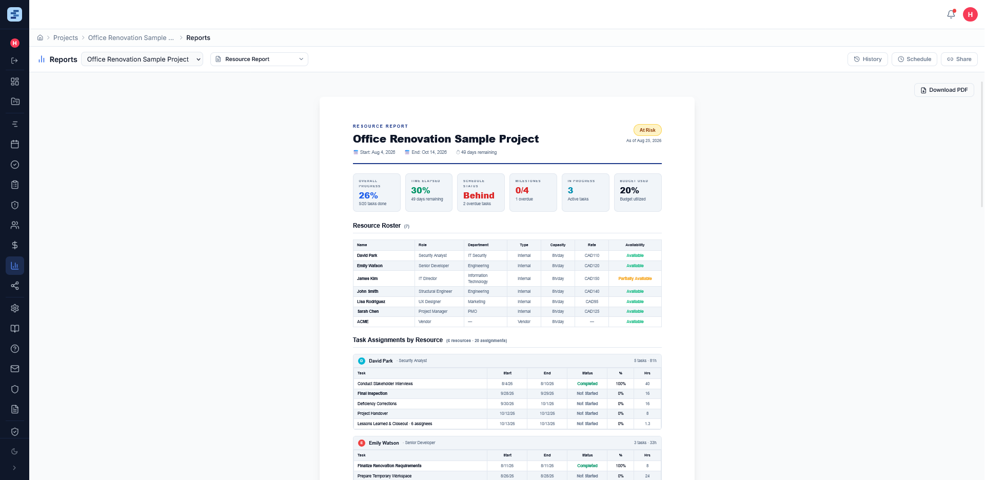Click the Schedule Status Behind card
This screenshot has height=480, width=985.
481,192
